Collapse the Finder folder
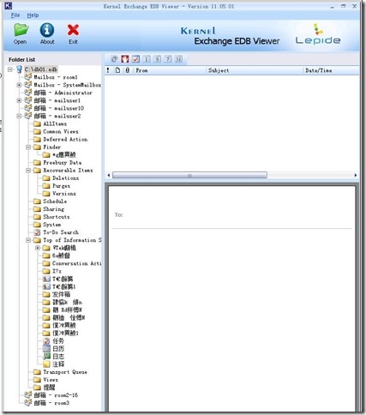 28,147
